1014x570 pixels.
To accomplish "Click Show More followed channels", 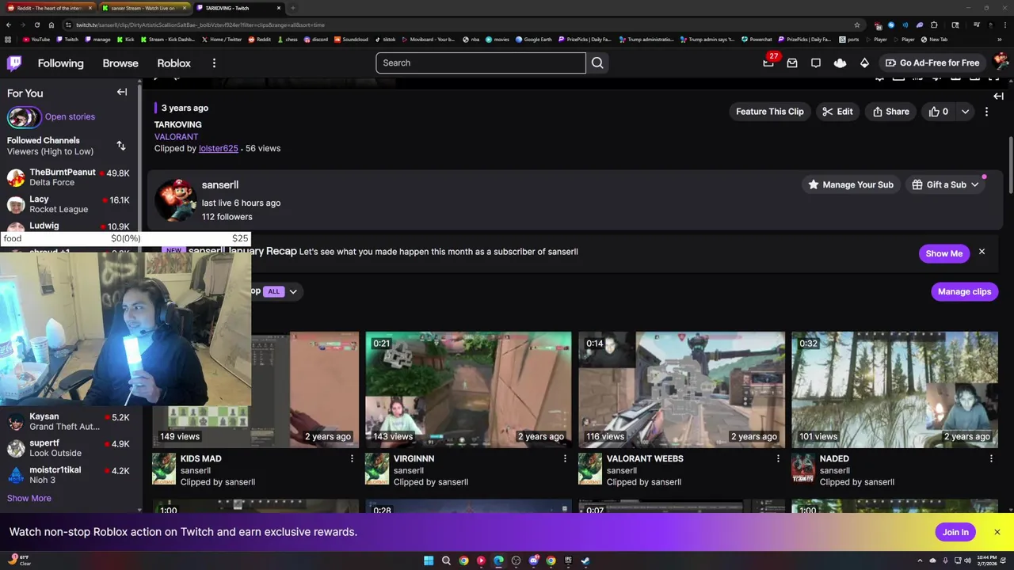I will tap(29, 498).
